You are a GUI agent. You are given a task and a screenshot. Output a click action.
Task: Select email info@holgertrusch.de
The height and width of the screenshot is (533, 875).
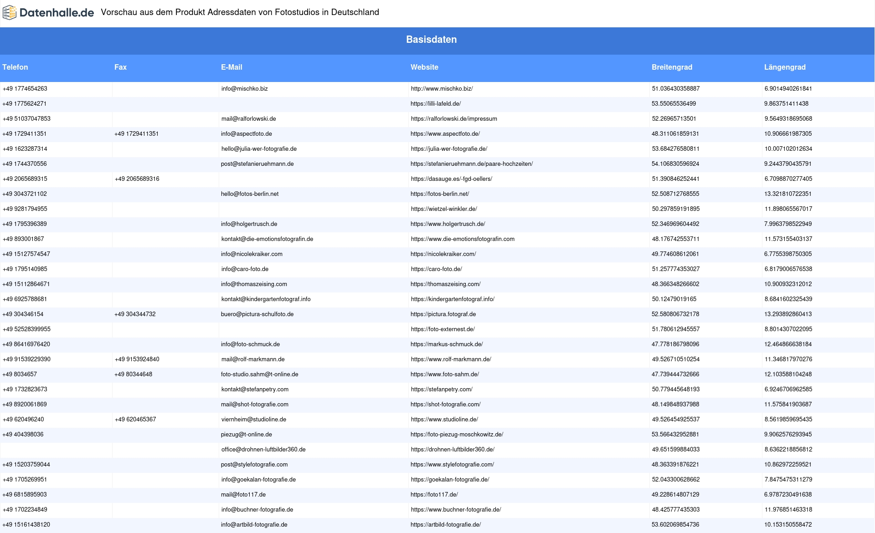coord(249,224)
